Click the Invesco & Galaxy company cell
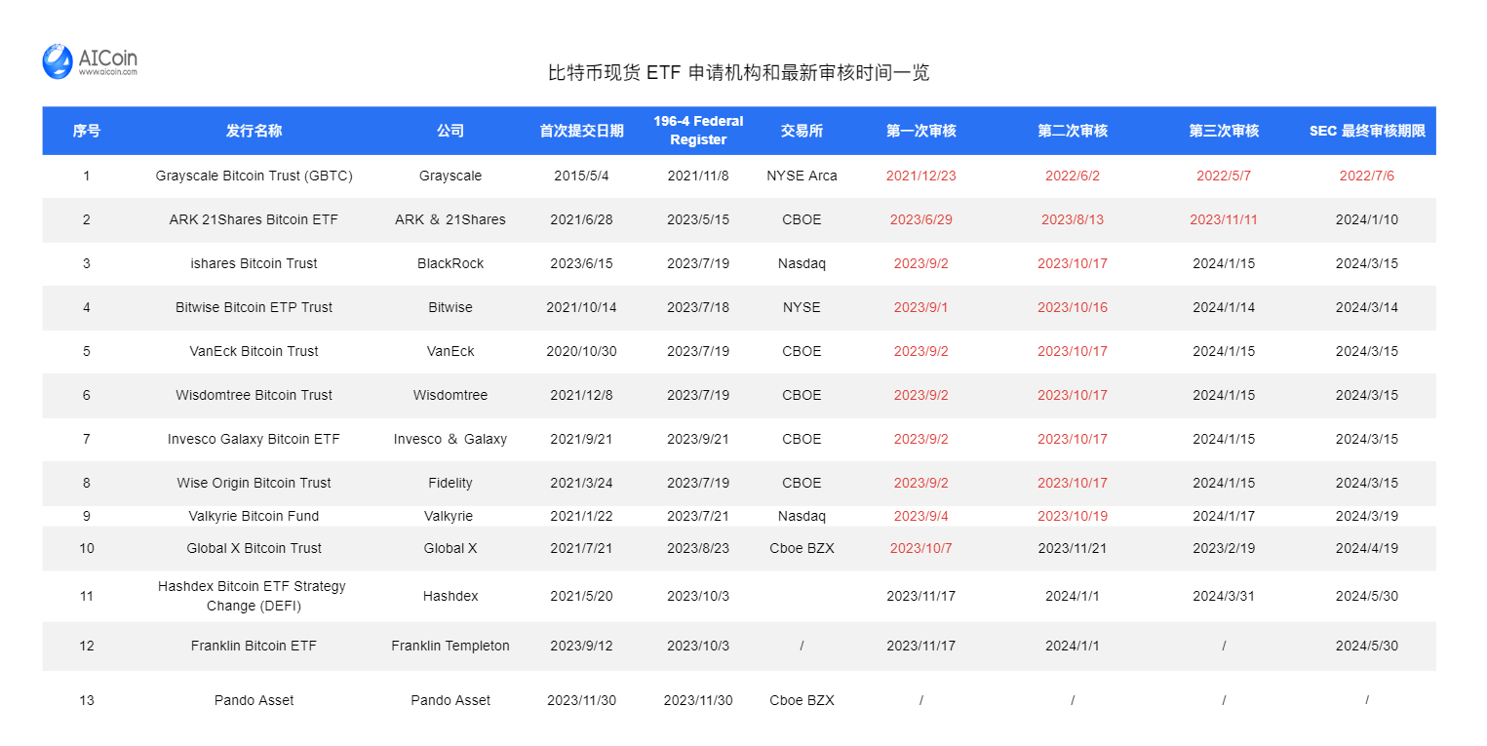1487x746 pixels. [450, 439]
